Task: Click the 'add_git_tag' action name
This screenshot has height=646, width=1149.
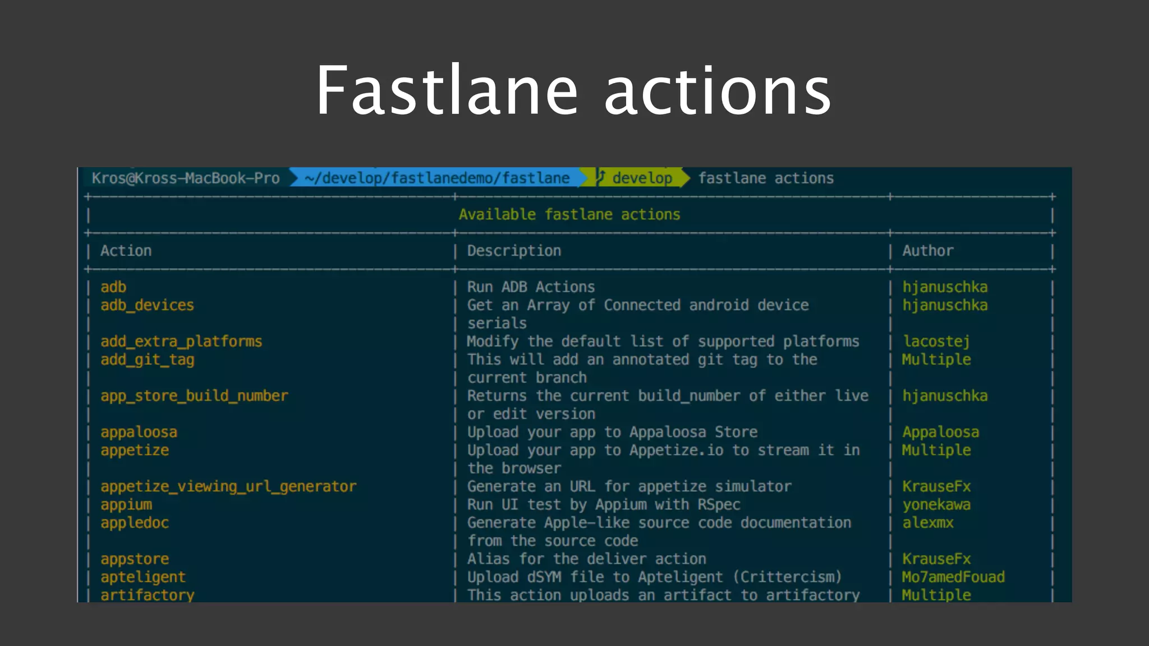Action: pos(148,359)
